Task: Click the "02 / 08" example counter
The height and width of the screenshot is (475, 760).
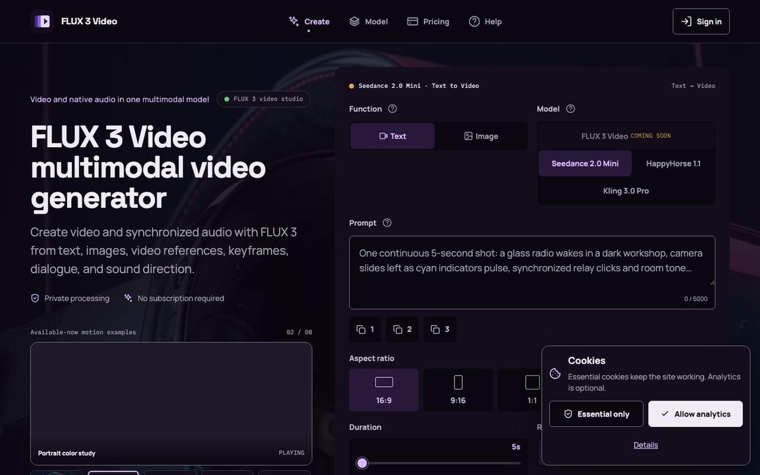Action: (299, 332)
